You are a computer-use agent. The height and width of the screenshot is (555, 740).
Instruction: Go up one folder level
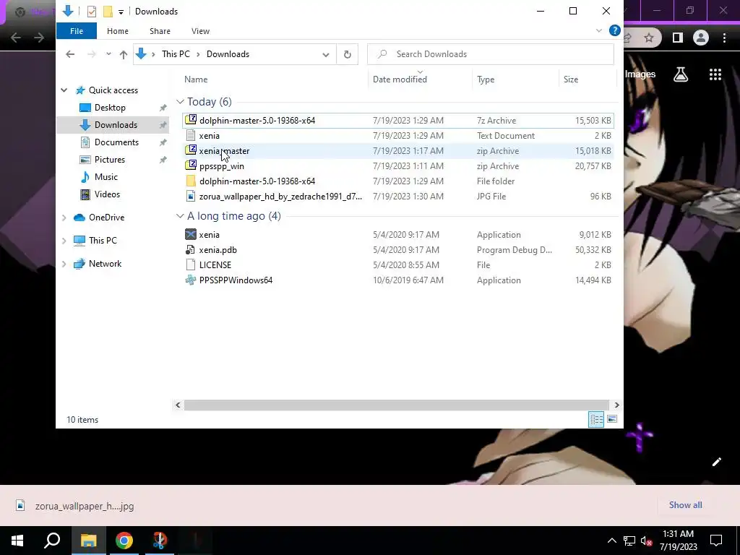click(124, 54)
